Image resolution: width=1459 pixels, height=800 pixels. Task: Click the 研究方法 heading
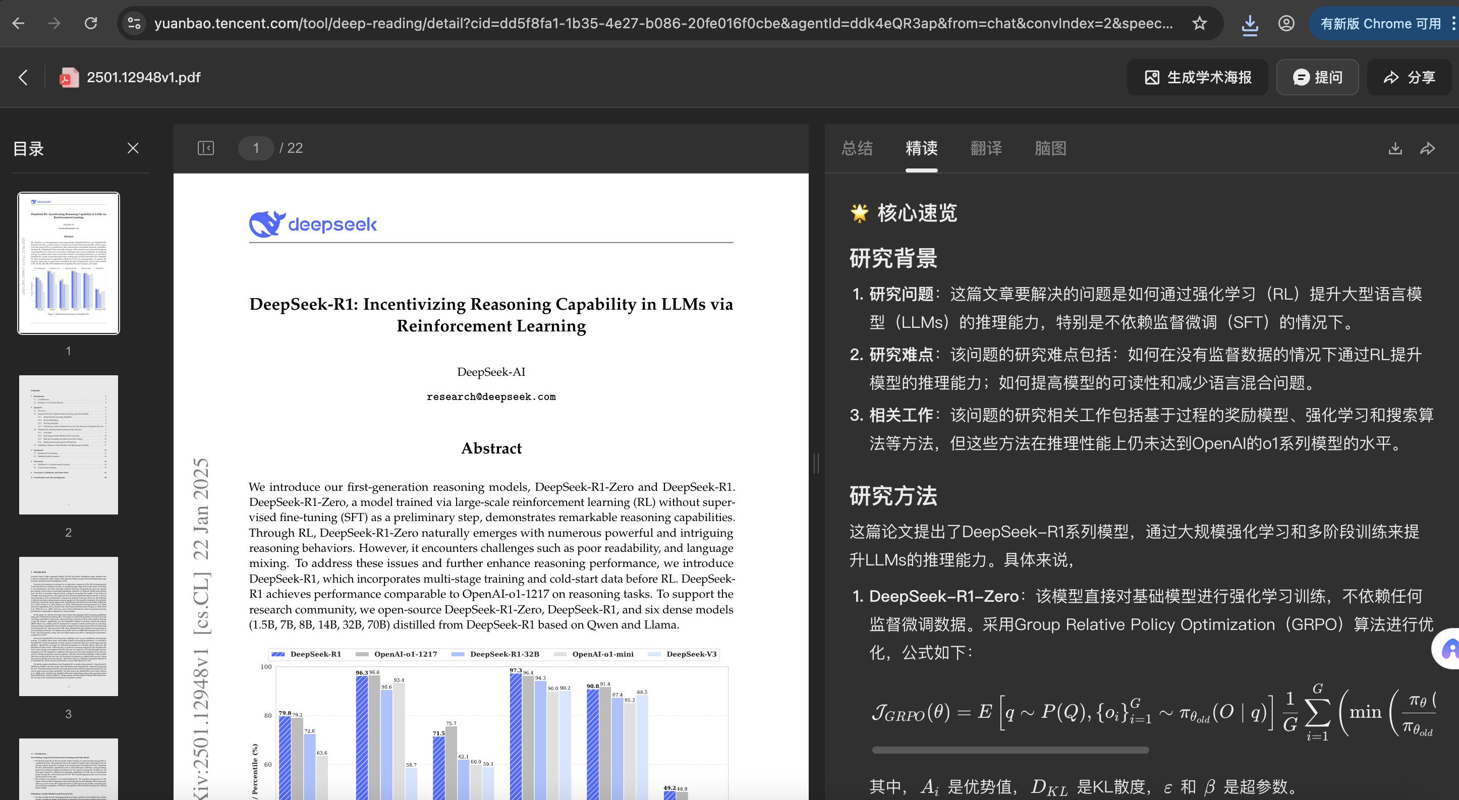tap(893, 495)
